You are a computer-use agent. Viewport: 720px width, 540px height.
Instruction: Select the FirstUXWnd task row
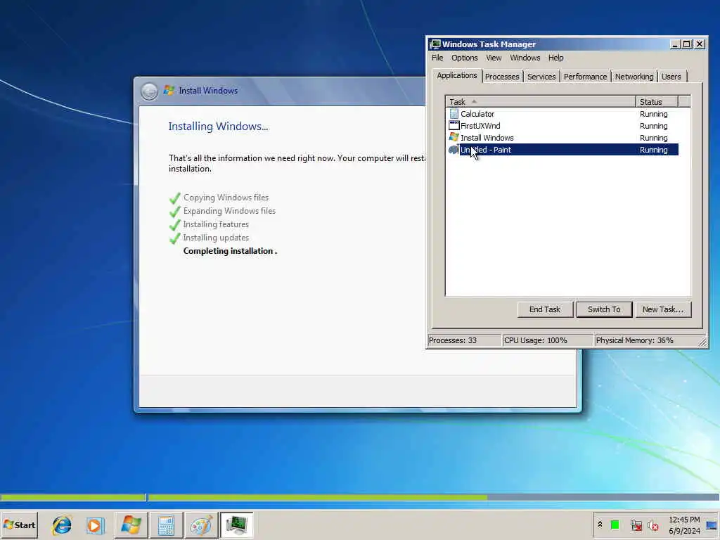[563, 125]
